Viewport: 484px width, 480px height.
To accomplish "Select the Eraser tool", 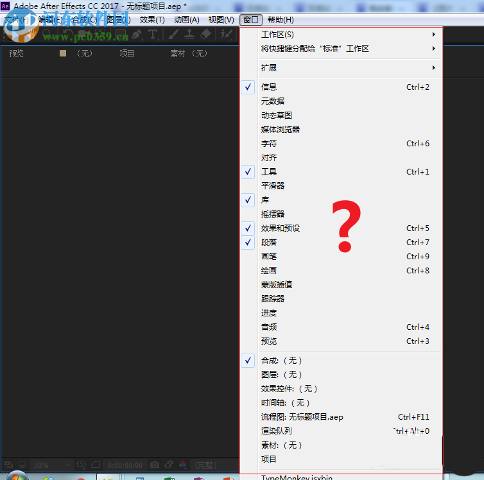I will 205,34.
